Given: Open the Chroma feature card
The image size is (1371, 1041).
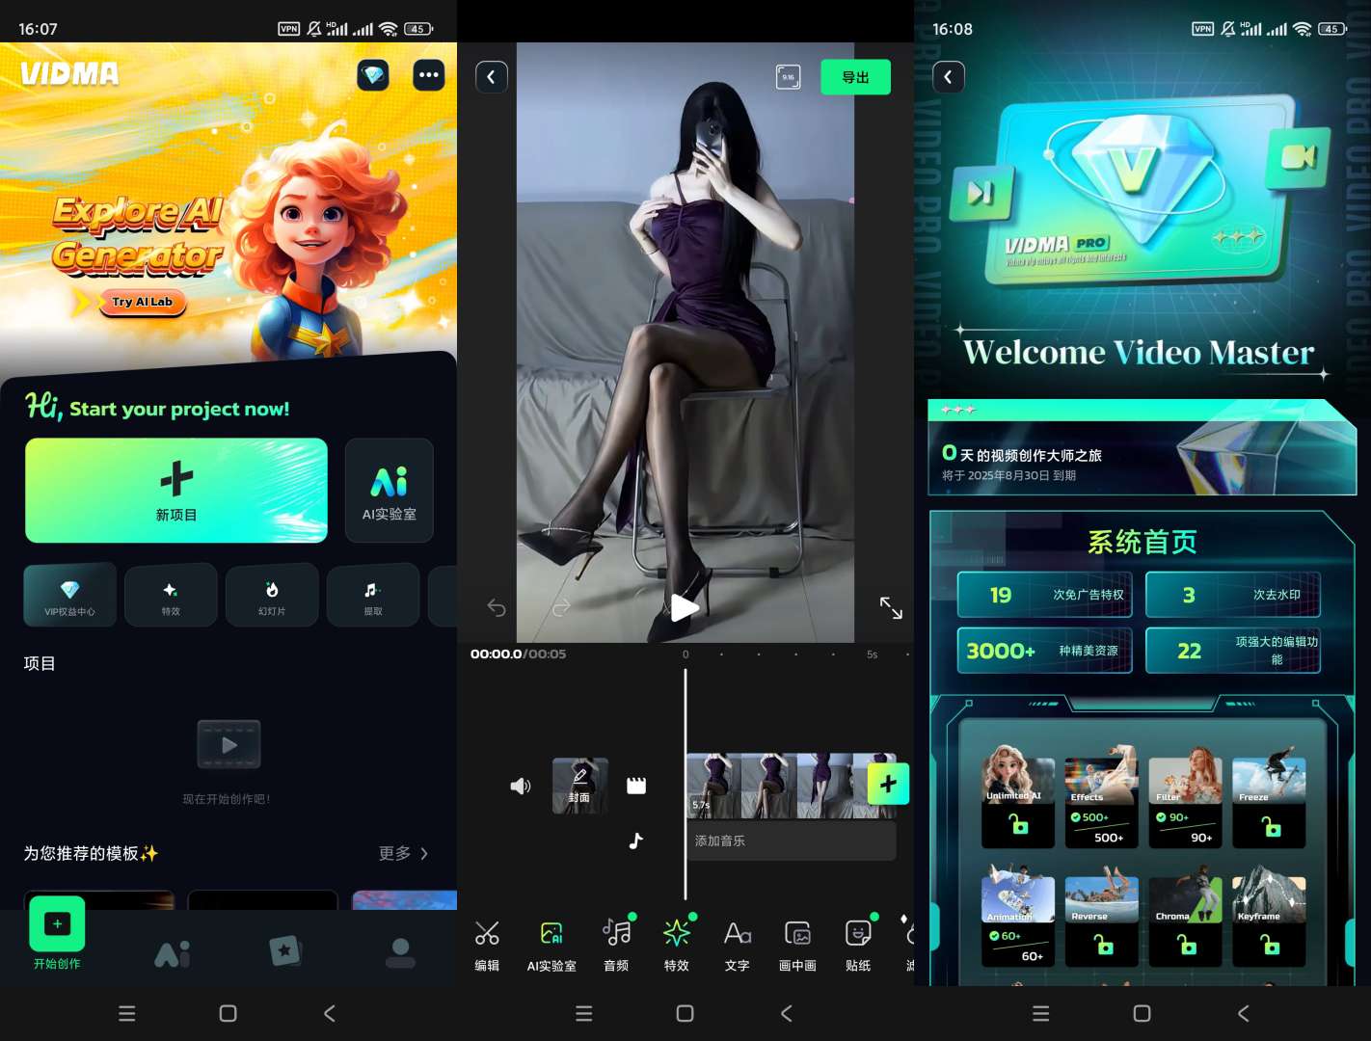Looking at the screenshot, I should (x=1185, y=917).
